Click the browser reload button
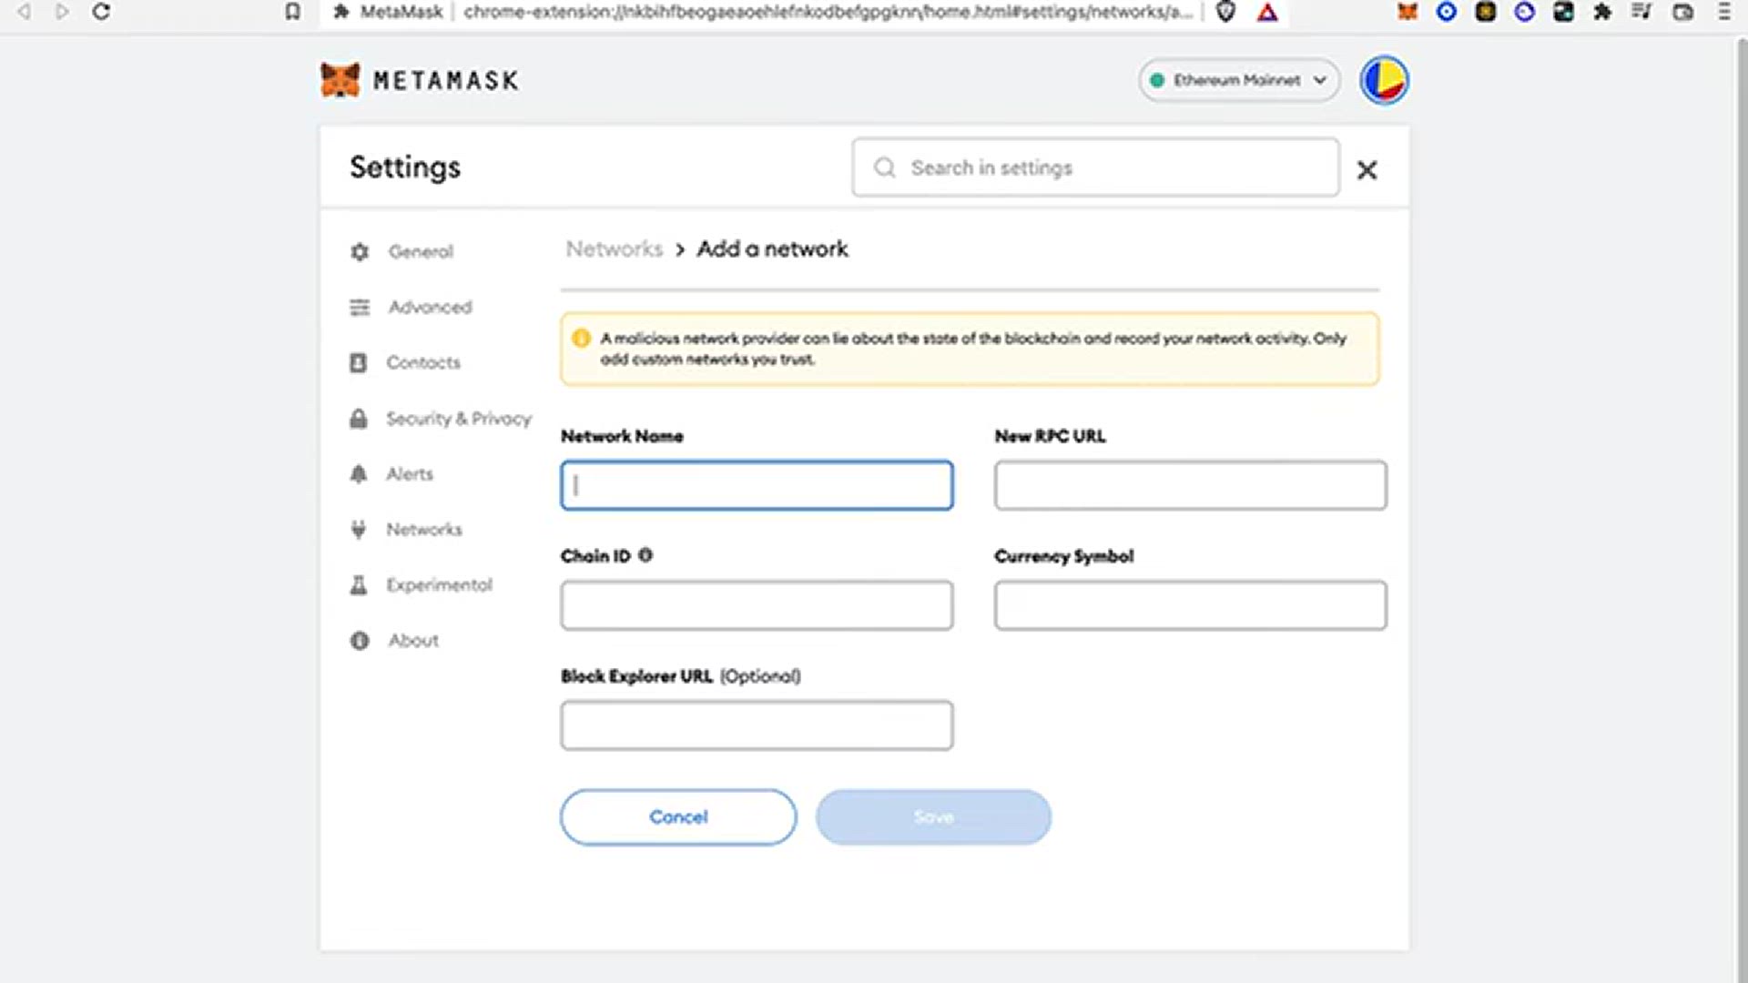The width and height of the screenshot is (1748, 983). pyautogui.click(x=101, y=12)
